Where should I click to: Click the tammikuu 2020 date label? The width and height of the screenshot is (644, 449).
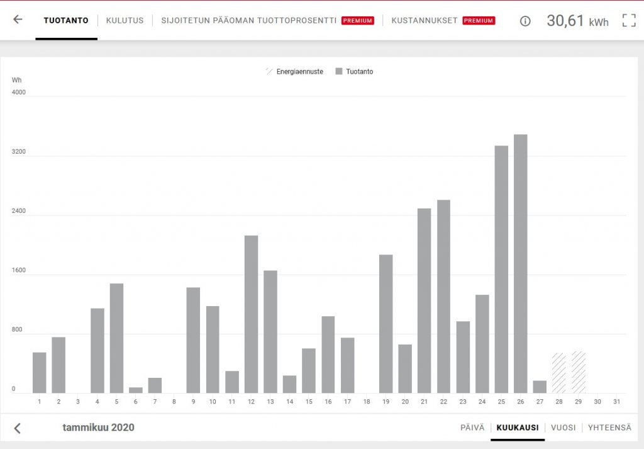[x=98, y=428]
